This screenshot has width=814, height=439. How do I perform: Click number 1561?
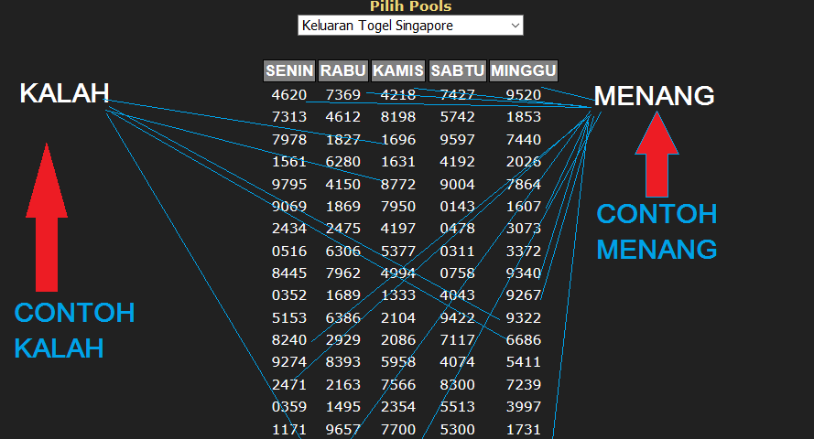click(x=289, y=162)
